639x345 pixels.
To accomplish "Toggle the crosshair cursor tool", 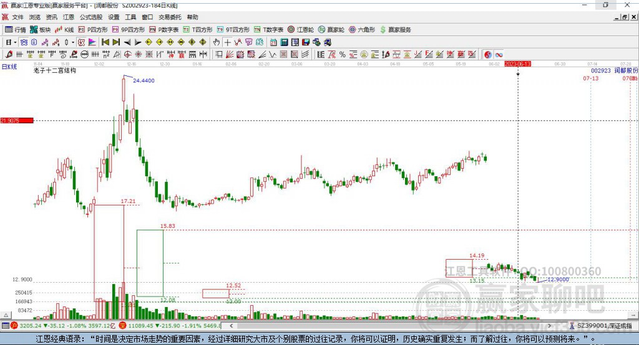I will click(x=227, y=42).
